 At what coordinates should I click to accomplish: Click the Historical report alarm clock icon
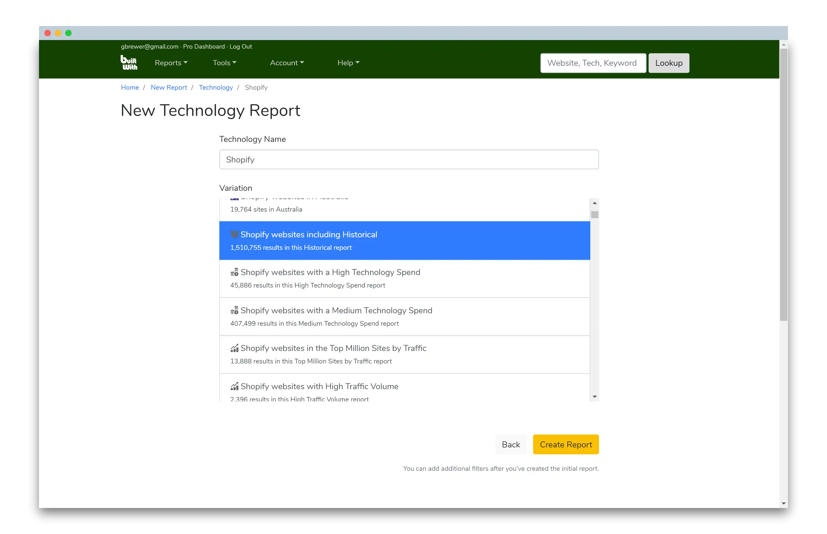point(234,235)
